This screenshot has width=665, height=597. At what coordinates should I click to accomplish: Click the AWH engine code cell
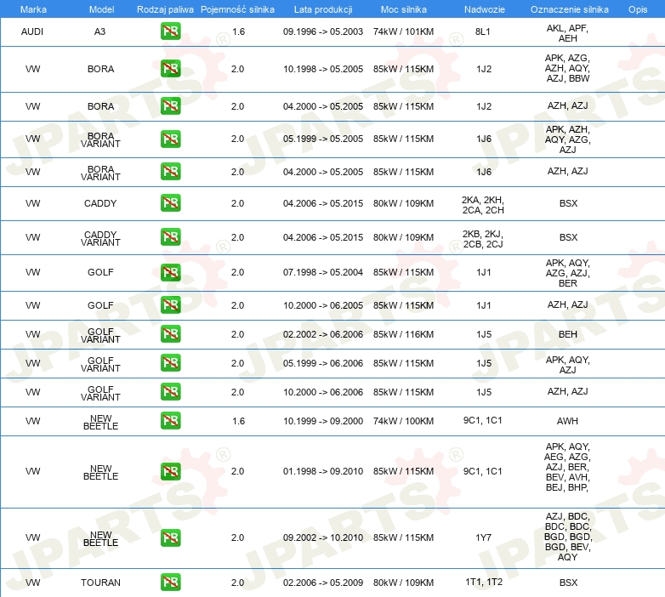point(567,421)
